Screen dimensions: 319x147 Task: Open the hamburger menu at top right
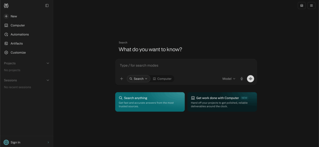click(x=312, y=6)
